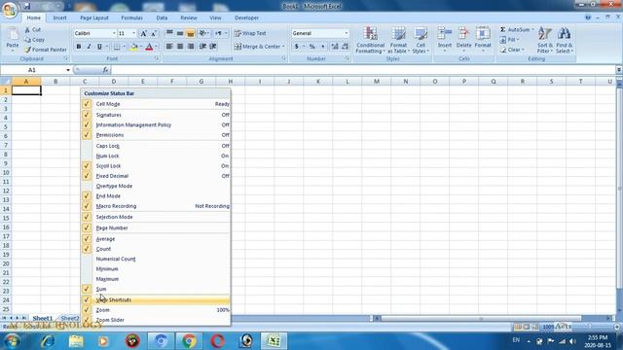
Task: Expand the Name Box dropdown arrow
Action: click(68, 70)
